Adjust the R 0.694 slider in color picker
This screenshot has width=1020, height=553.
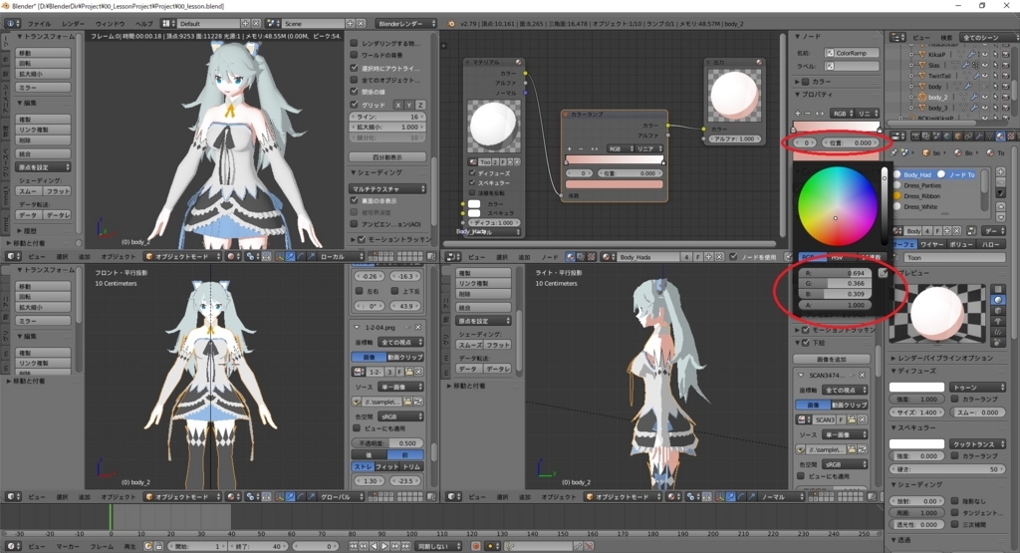pos(836,273)
